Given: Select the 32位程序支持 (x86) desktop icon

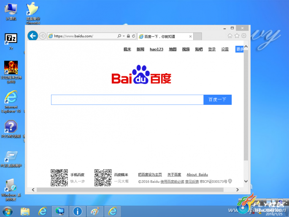Looking at the screenshot, I should point(11,72).
